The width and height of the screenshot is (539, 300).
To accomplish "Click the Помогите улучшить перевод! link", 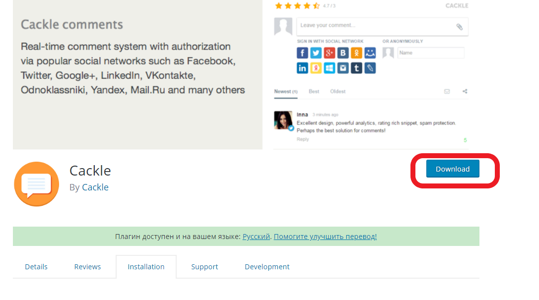I will (x=325, y=237).
